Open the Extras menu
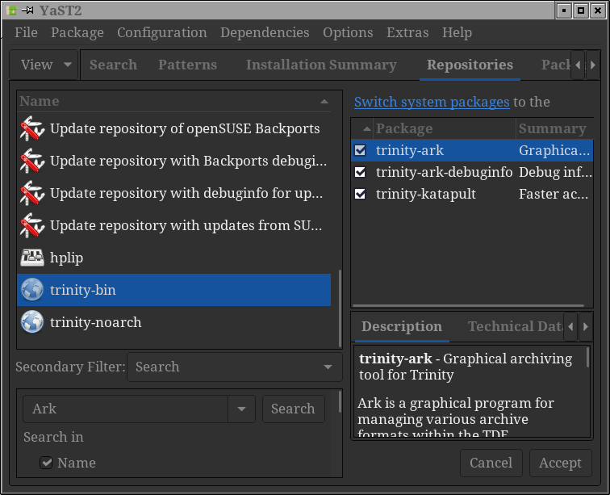 tap(407, 32)
